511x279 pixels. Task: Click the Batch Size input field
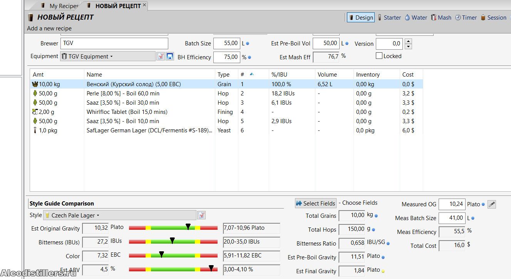coord(226,43)
